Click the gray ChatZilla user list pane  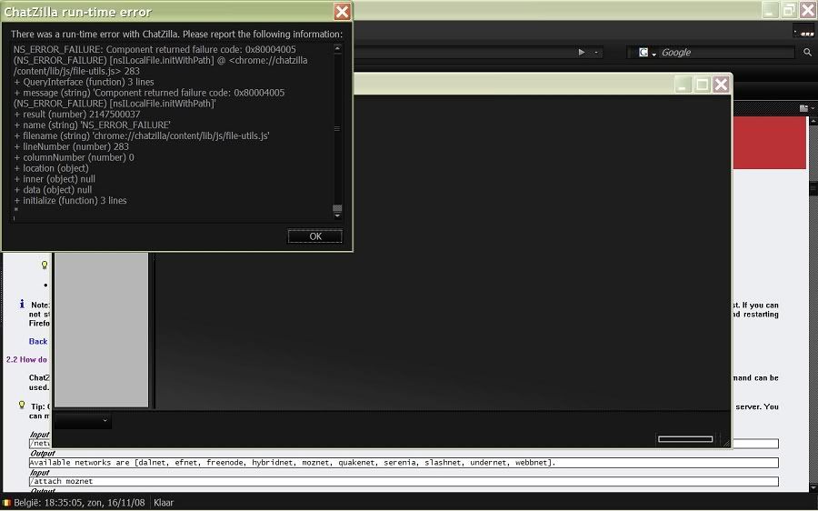[x=101, y=329]
